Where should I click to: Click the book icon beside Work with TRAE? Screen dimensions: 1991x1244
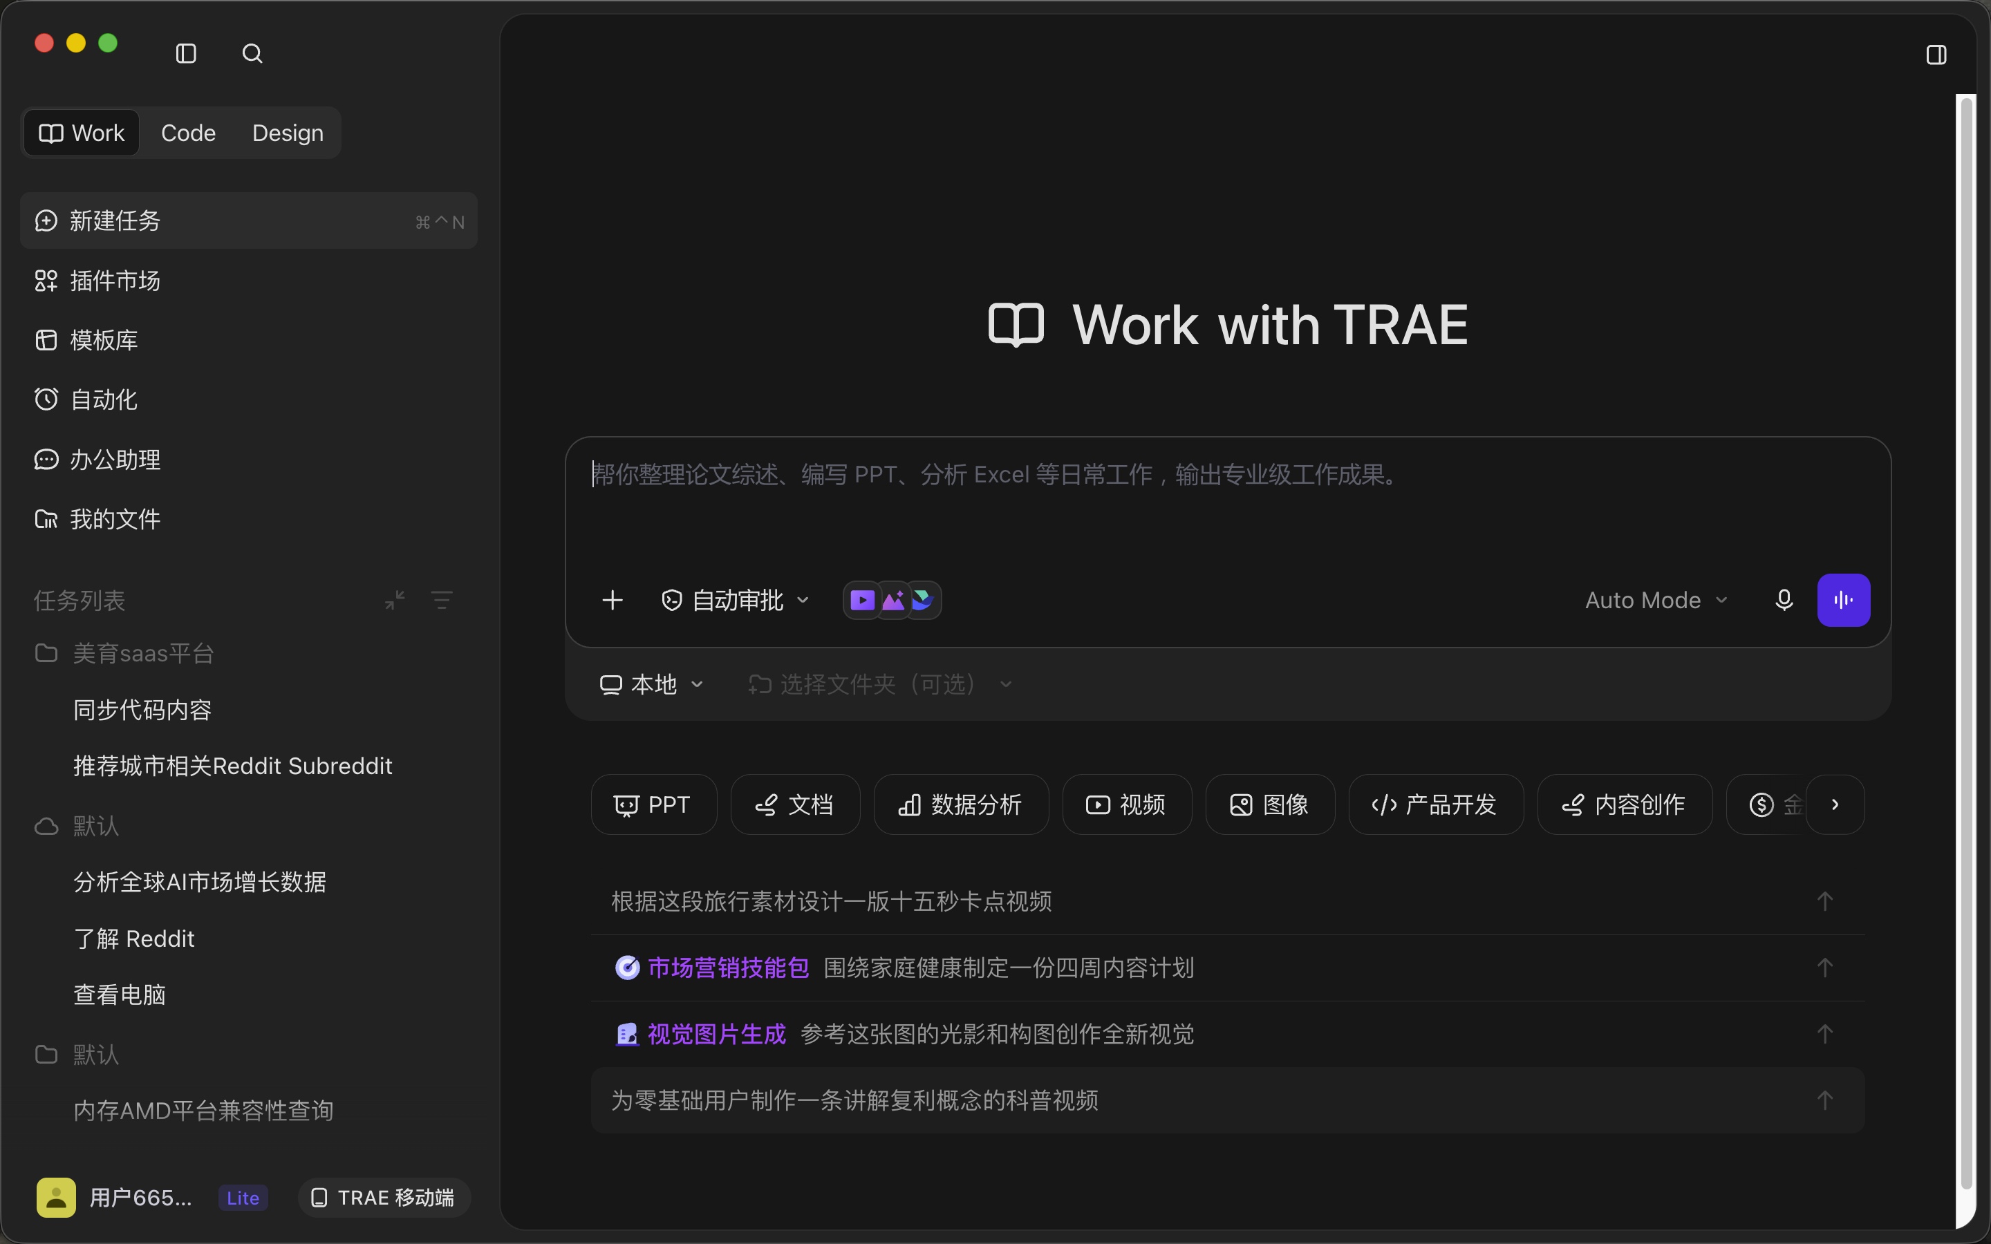click(x=1016, y=325)
